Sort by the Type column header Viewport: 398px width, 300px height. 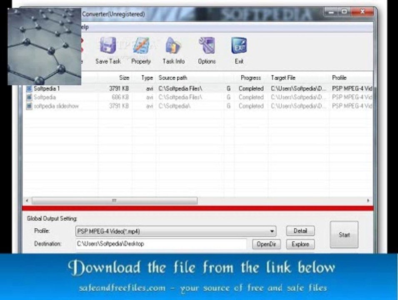click(x=147, y=77)
